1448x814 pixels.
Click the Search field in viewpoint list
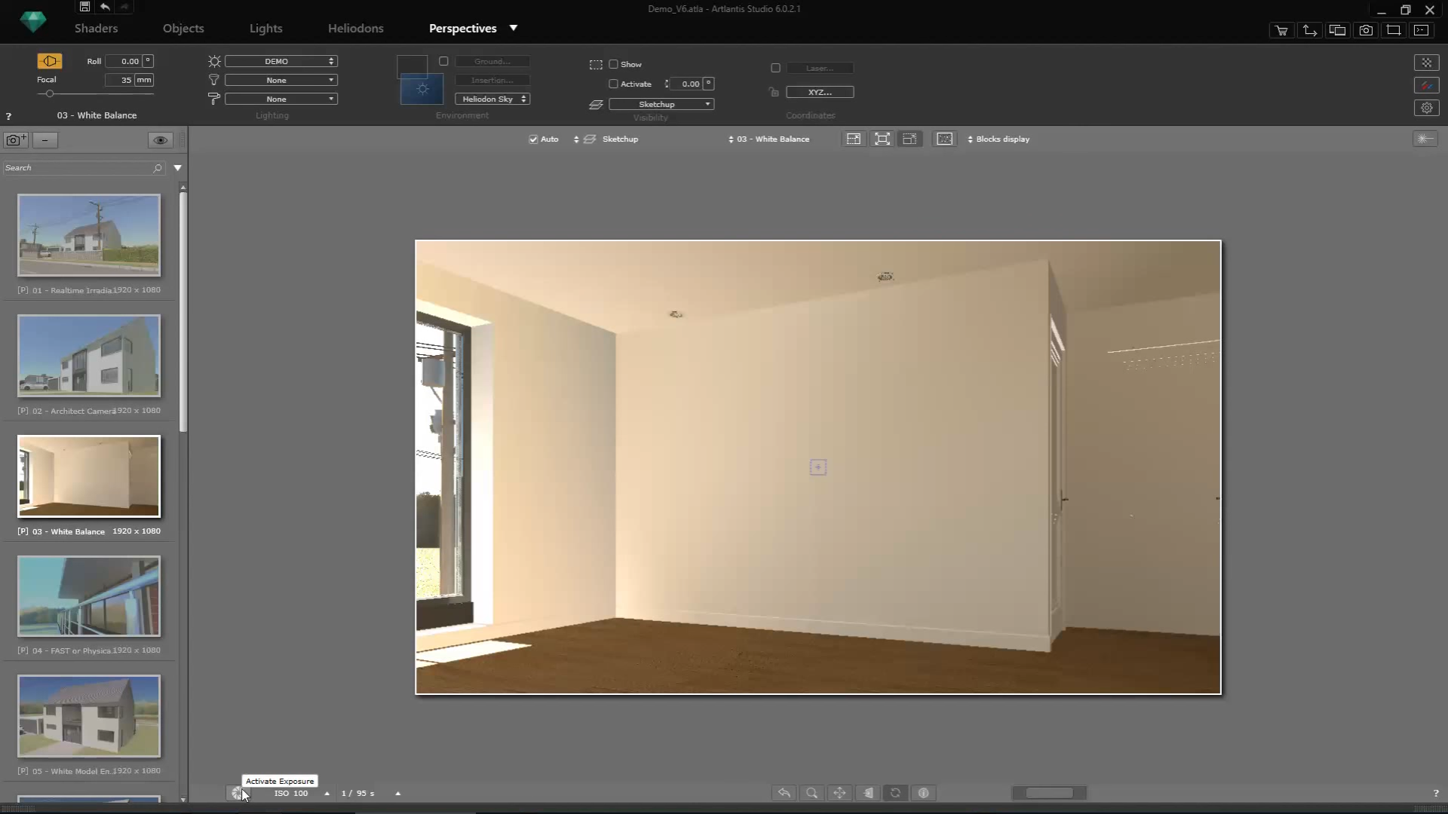point(84,169)
